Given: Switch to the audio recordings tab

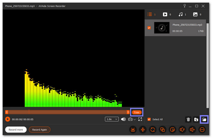Looking at the screenshot, I should pos(180,14).
